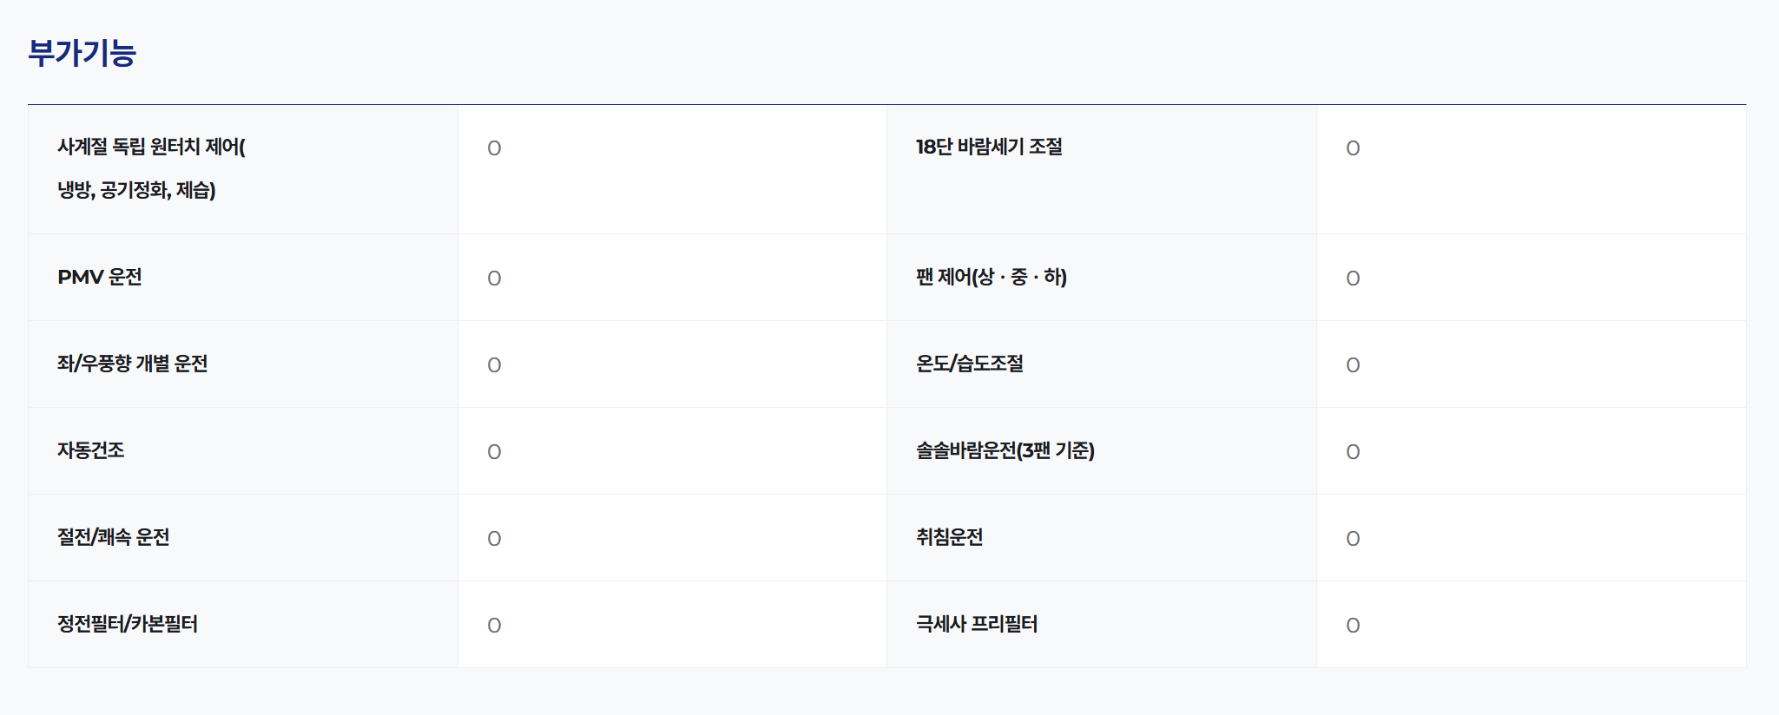This screenshot has width=1779, height=715.
Task: Select the 18단 바람세기 조절 label
Action: pyautogui.click(x=990, y=147)
